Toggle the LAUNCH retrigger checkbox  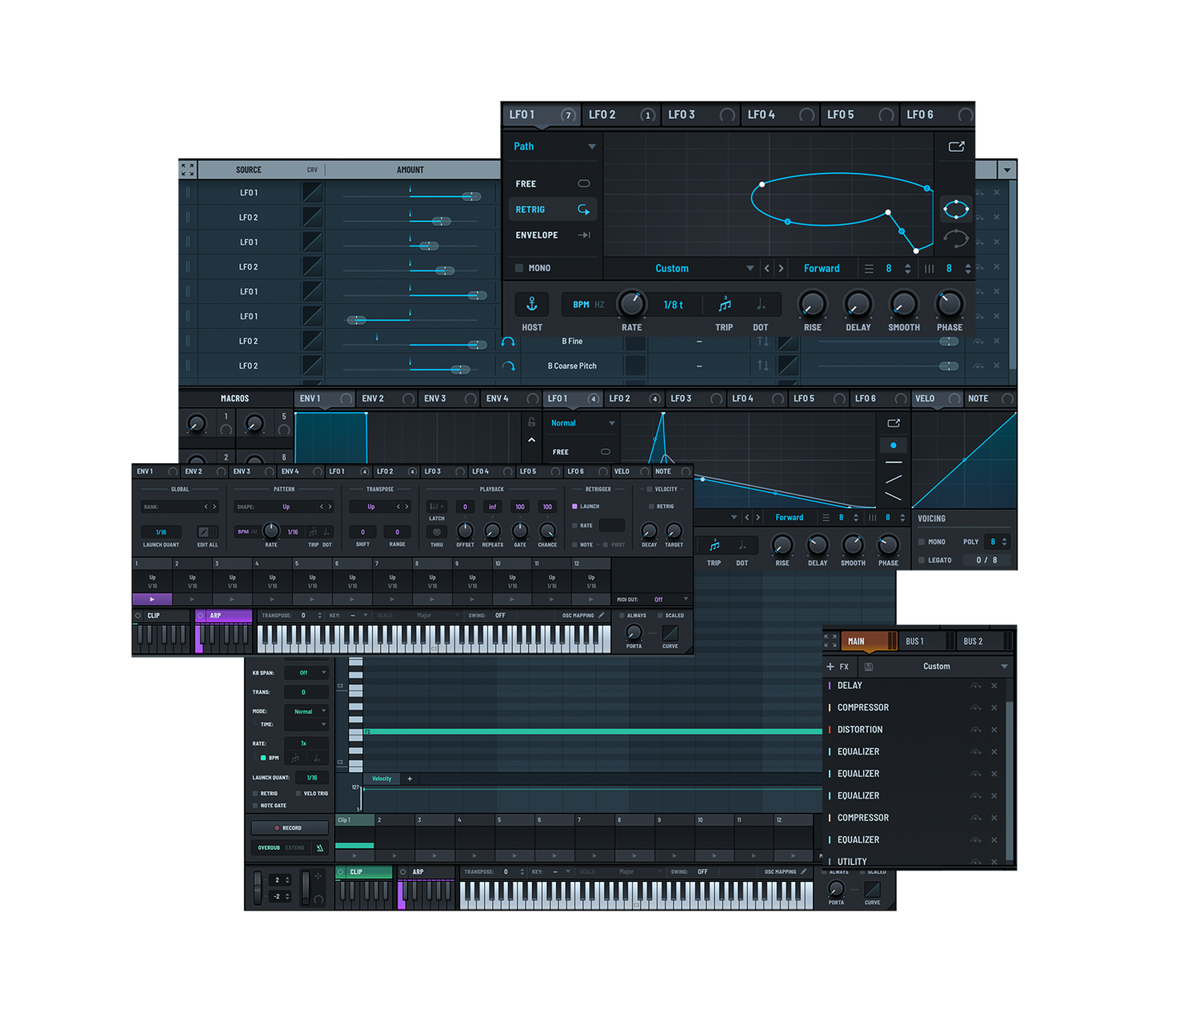point(574,506)
